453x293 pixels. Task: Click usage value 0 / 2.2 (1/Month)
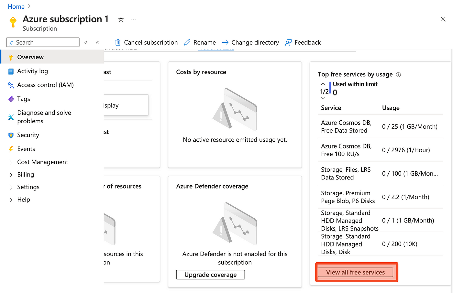tap(406, 197)
